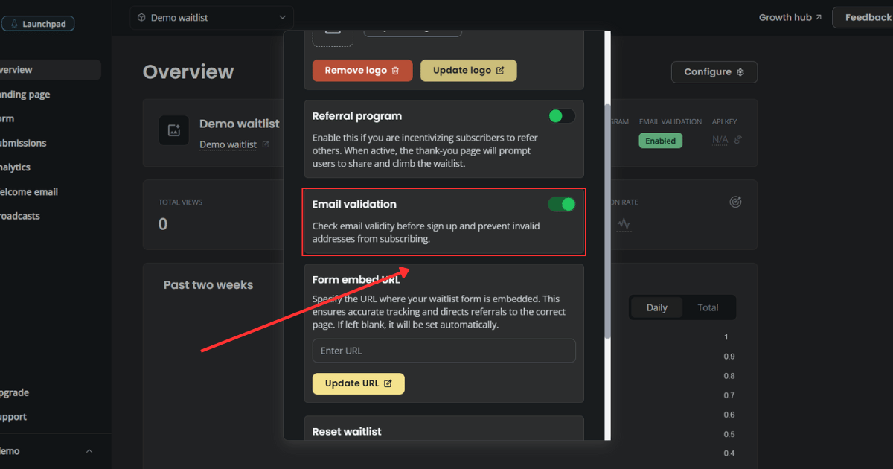This screenshot has height=469, width=893.
Task: Click the external arrow icon next to Growth hub
Action: click(816, 16)
